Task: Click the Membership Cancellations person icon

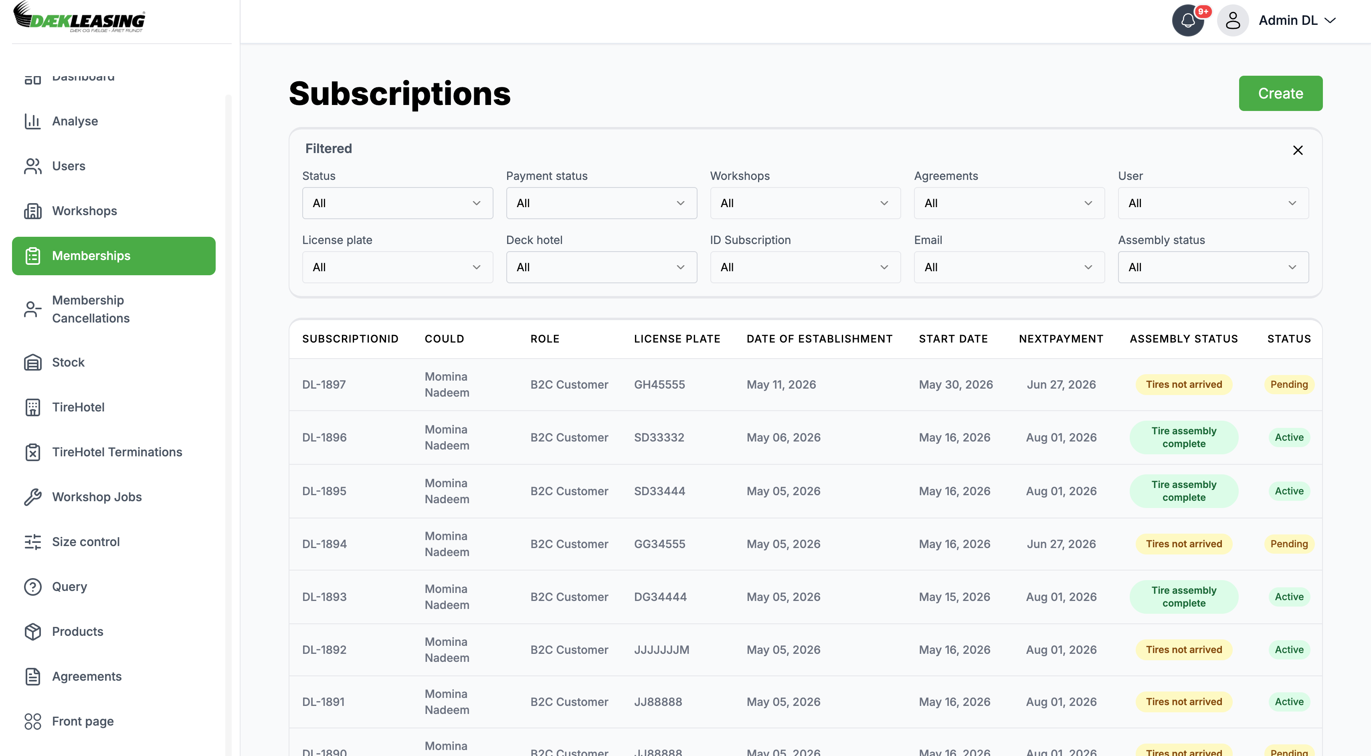Action: tap(32, 309)
